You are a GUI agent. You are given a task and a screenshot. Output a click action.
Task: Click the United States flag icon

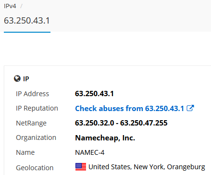pyautogui.click(x=81, y=167)
